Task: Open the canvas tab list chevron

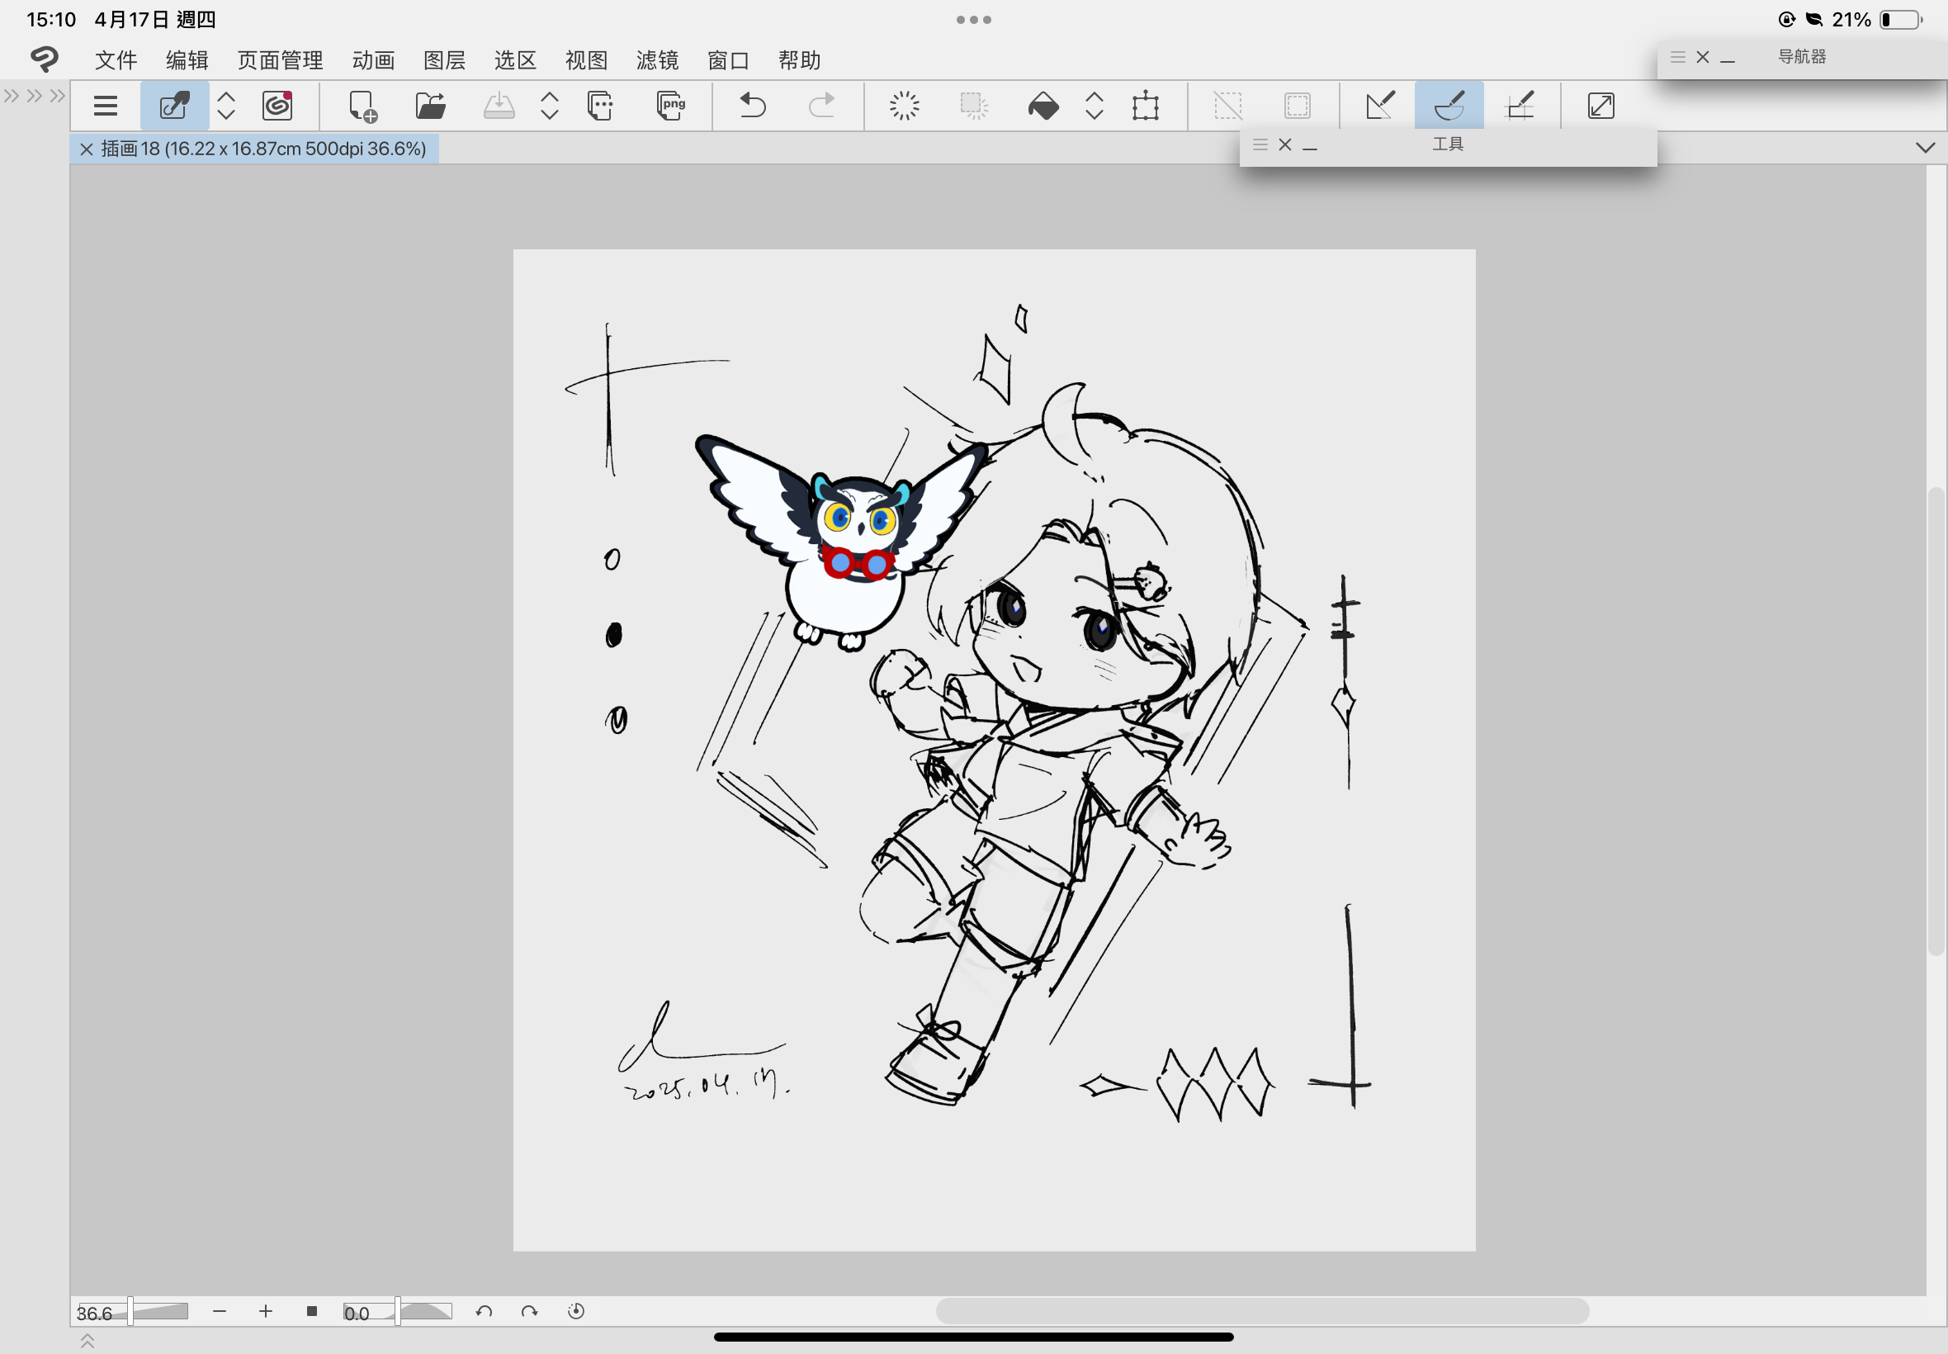Action: point(1925,148)
